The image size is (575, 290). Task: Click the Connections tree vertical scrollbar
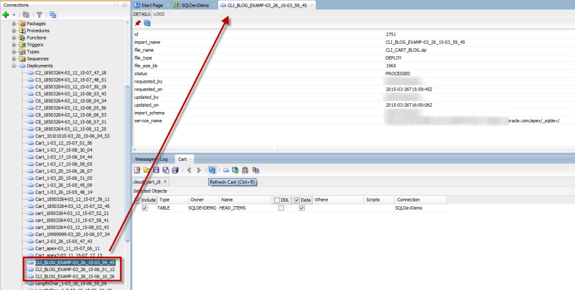[x=128, y=163]
